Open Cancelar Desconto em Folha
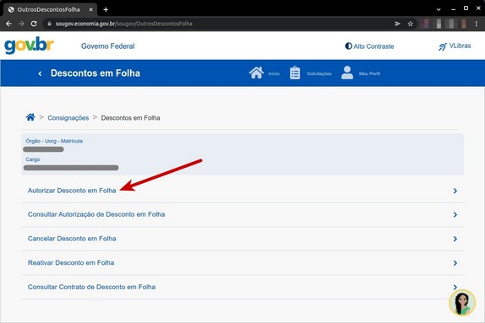 (x=243, y=239)
